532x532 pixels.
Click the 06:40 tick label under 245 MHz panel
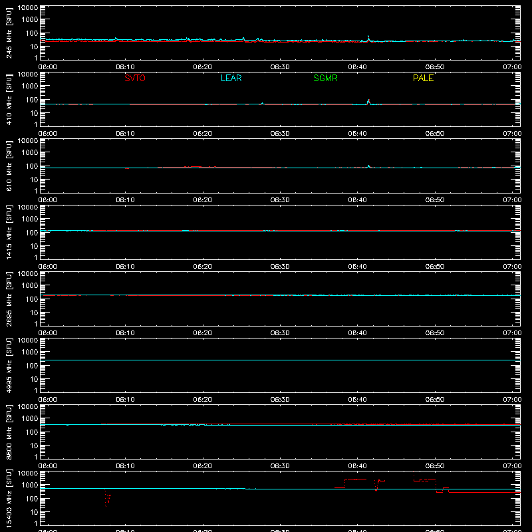point(357,67)
